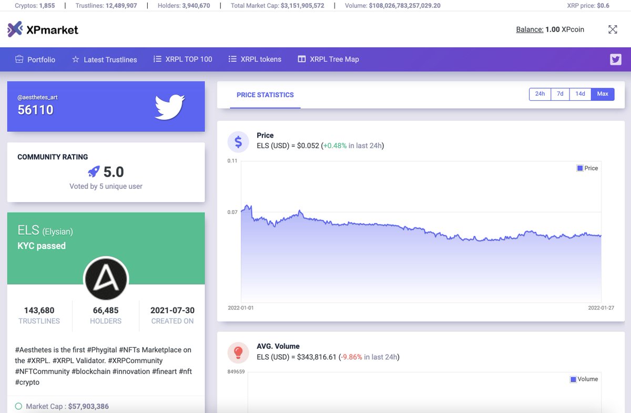
Task: Click 'Voted by 5 unique user' text
Action: pos(106,186)
